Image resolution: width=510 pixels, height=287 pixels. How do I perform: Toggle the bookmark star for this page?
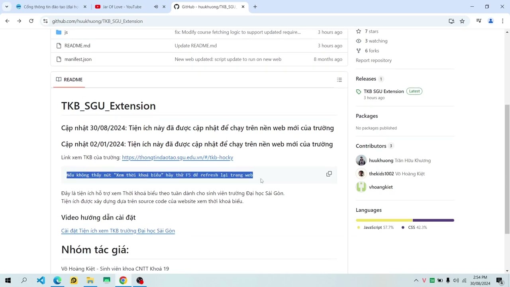[462, 21]
